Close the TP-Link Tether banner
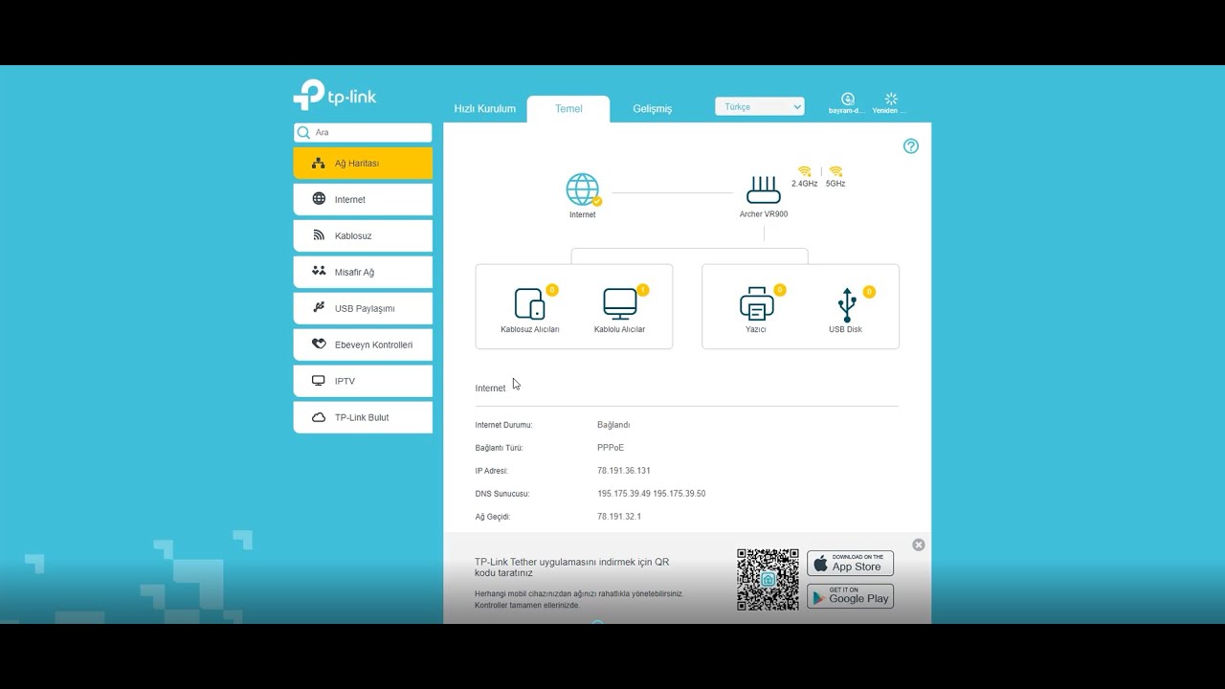1225x689 pixels. click(919, 545)
